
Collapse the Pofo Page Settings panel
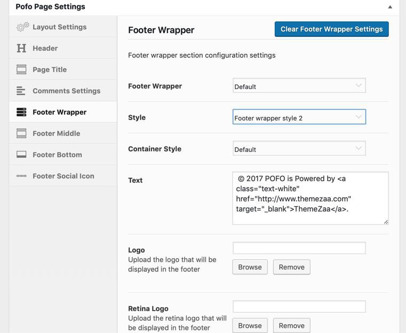point(390,7)
